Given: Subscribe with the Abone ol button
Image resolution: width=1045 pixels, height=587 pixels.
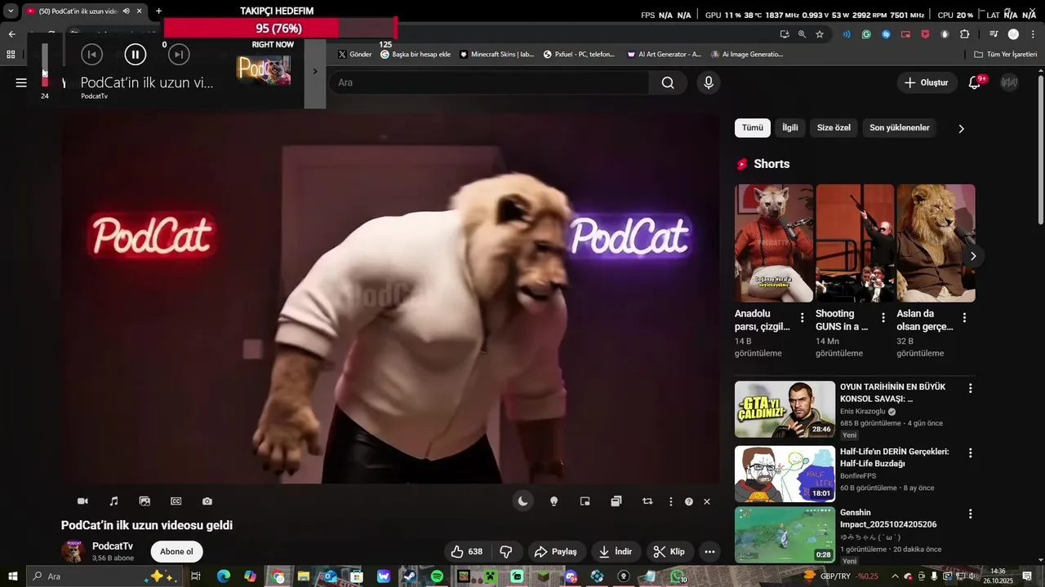Looking at the screenshot, I should 176,552.
